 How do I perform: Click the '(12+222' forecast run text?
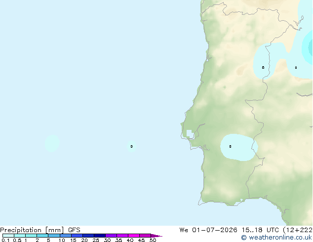(x=298, y=230)
